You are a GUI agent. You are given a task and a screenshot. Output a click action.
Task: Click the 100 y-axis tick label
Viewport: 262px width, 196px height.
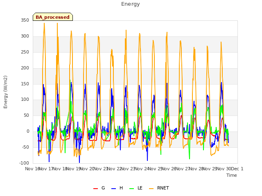click(x=25, y=100)
